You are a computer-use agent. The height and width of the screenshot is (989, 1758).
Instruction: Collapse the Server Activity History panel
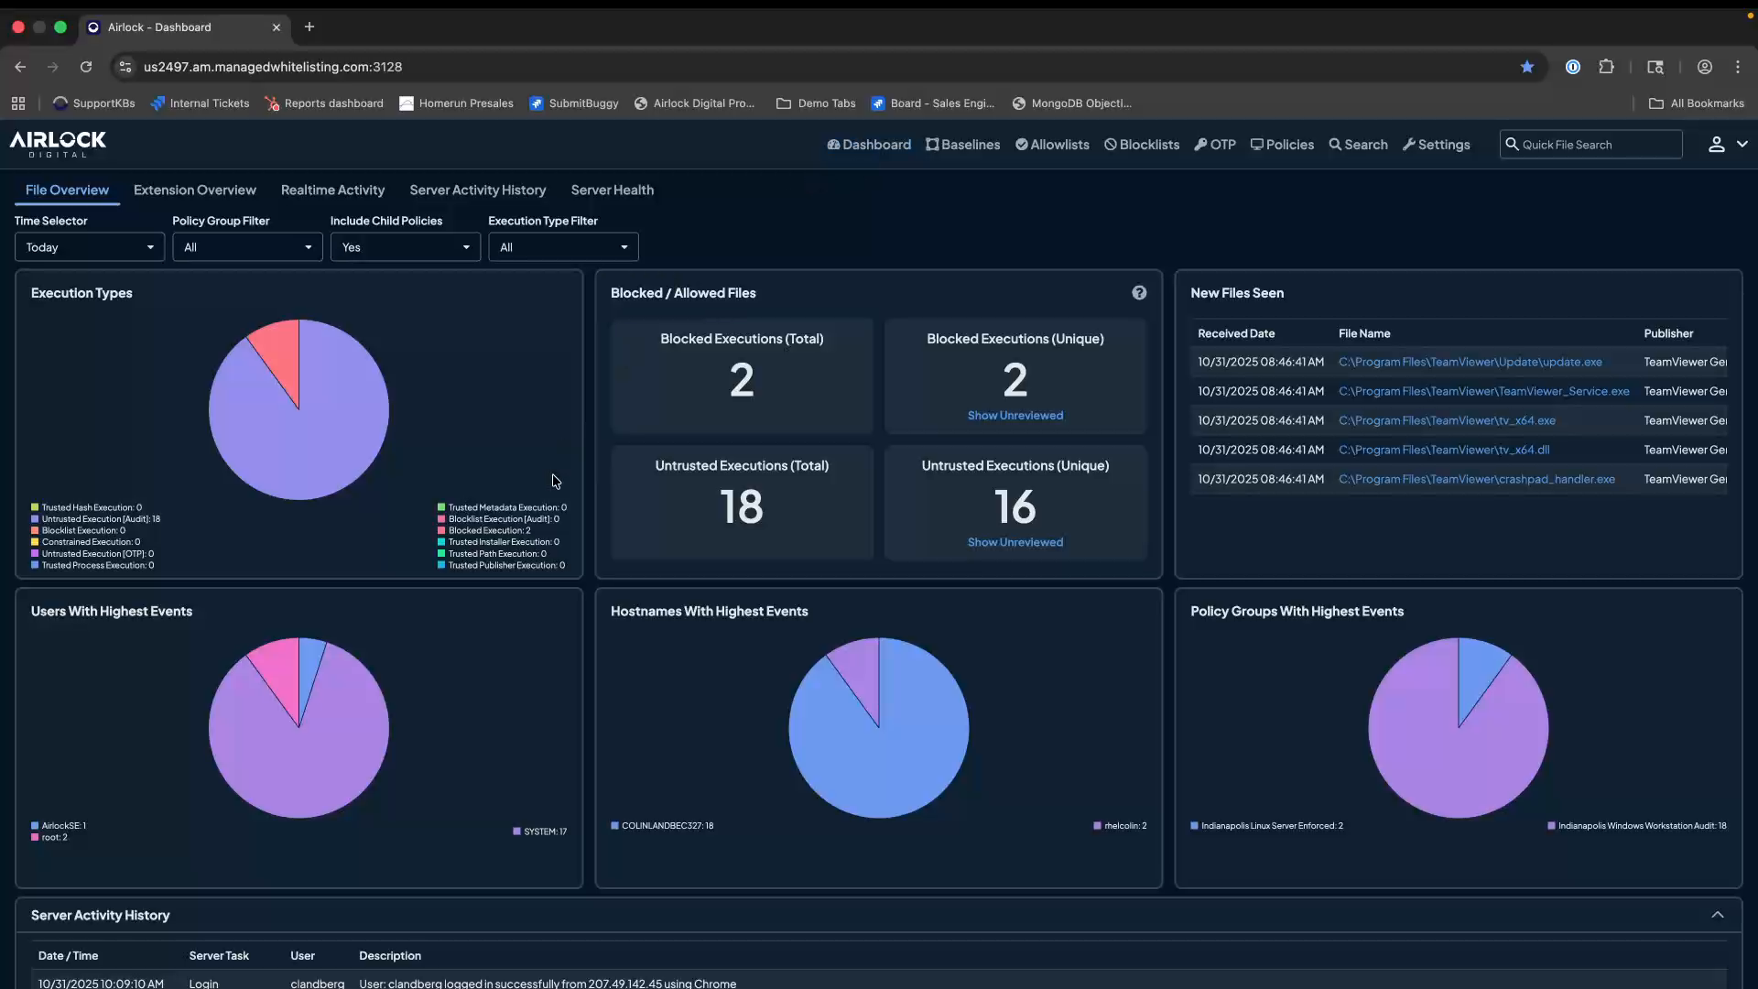pos(1718,914)
